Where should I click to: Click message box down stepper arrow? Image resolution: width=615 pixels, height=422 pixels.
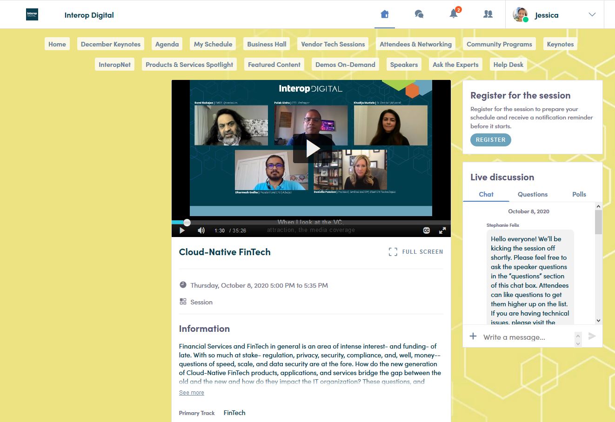(x=578, y=343)
